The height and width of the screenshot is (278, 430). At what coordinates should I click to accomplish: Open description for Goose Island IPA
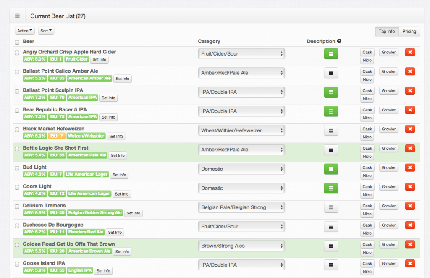point(331,265)
